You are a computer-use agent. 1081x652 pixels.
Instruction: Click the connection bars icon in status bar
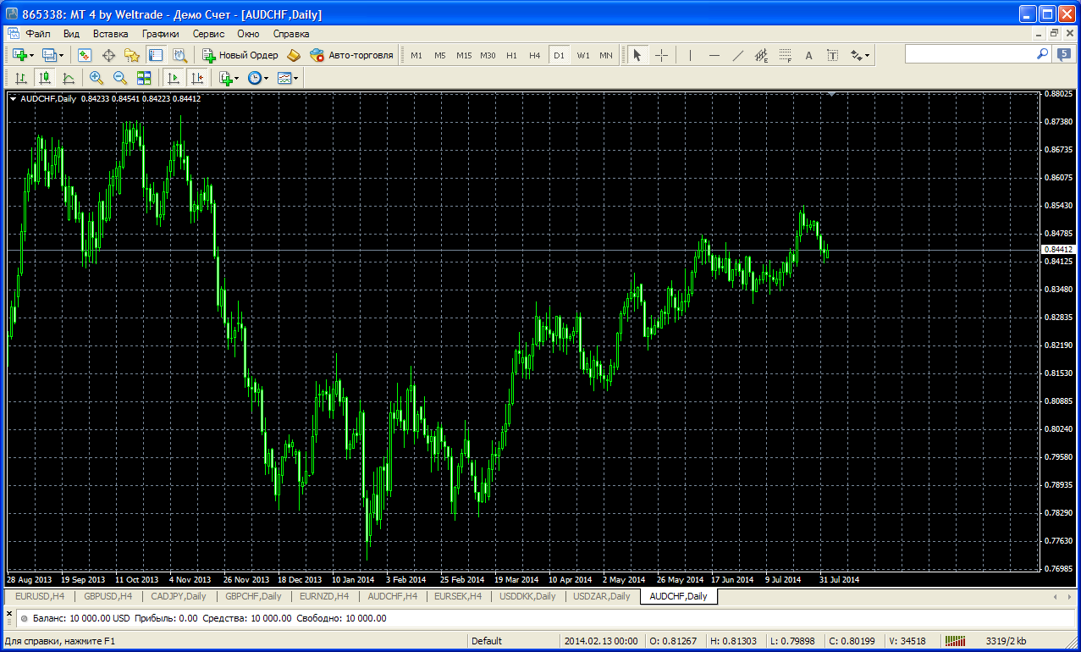point(957,641)
